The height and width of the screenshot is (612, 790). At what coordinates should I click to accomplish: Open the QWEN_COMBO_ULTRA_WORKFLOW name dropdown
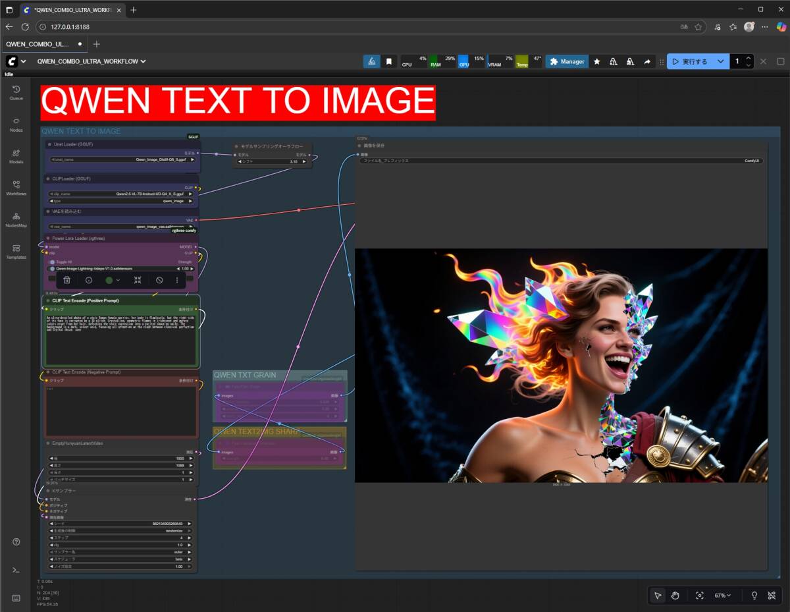click(92, 61)
